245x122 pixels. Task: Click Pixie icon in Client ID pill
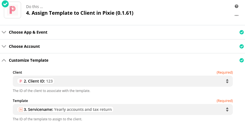[21, 81]
